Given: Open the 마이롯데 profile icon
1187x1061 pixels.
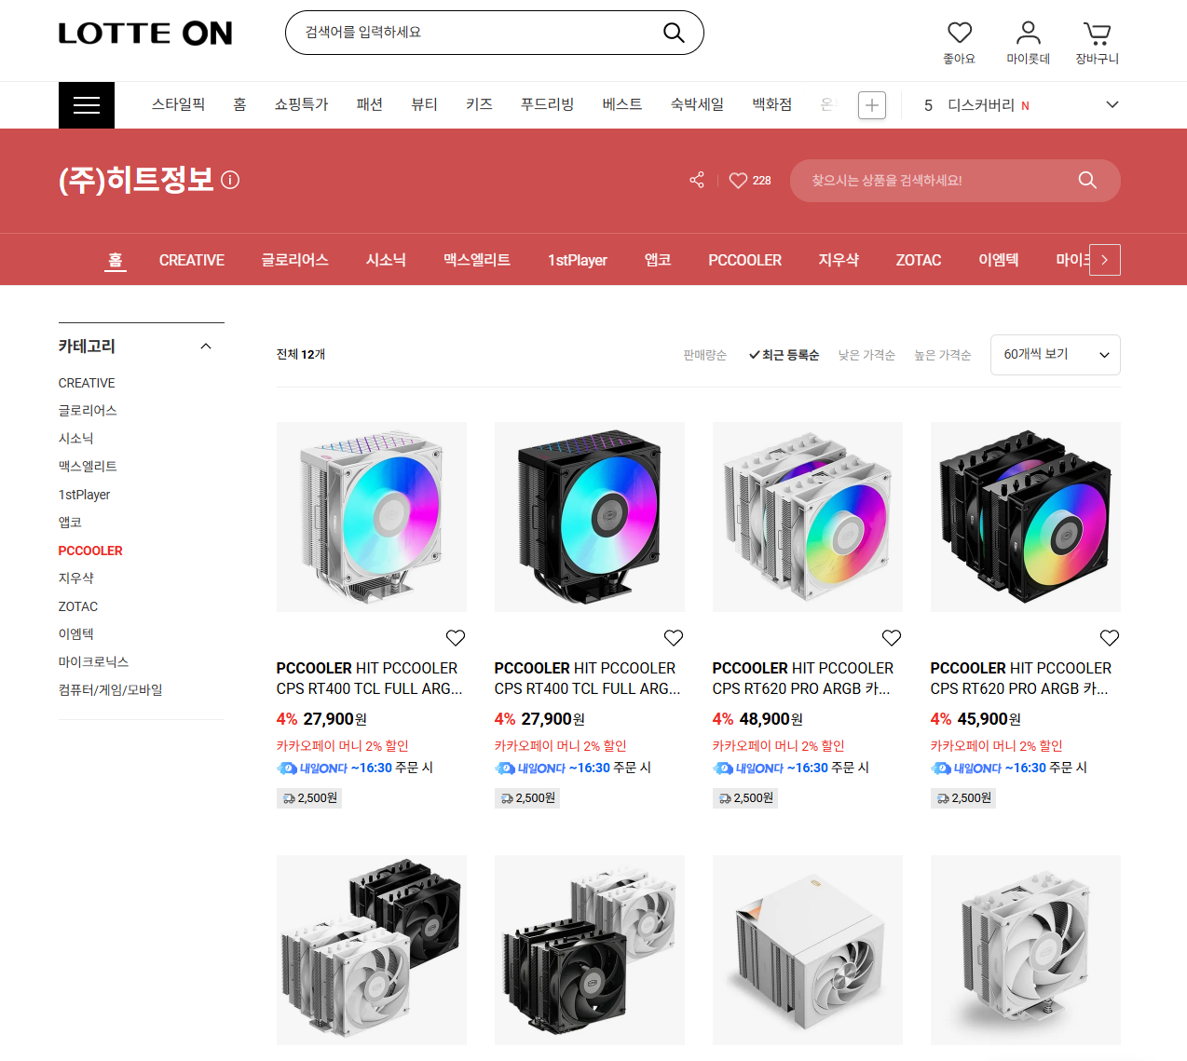Looking at the screenshot, I should coord(1028,34).
